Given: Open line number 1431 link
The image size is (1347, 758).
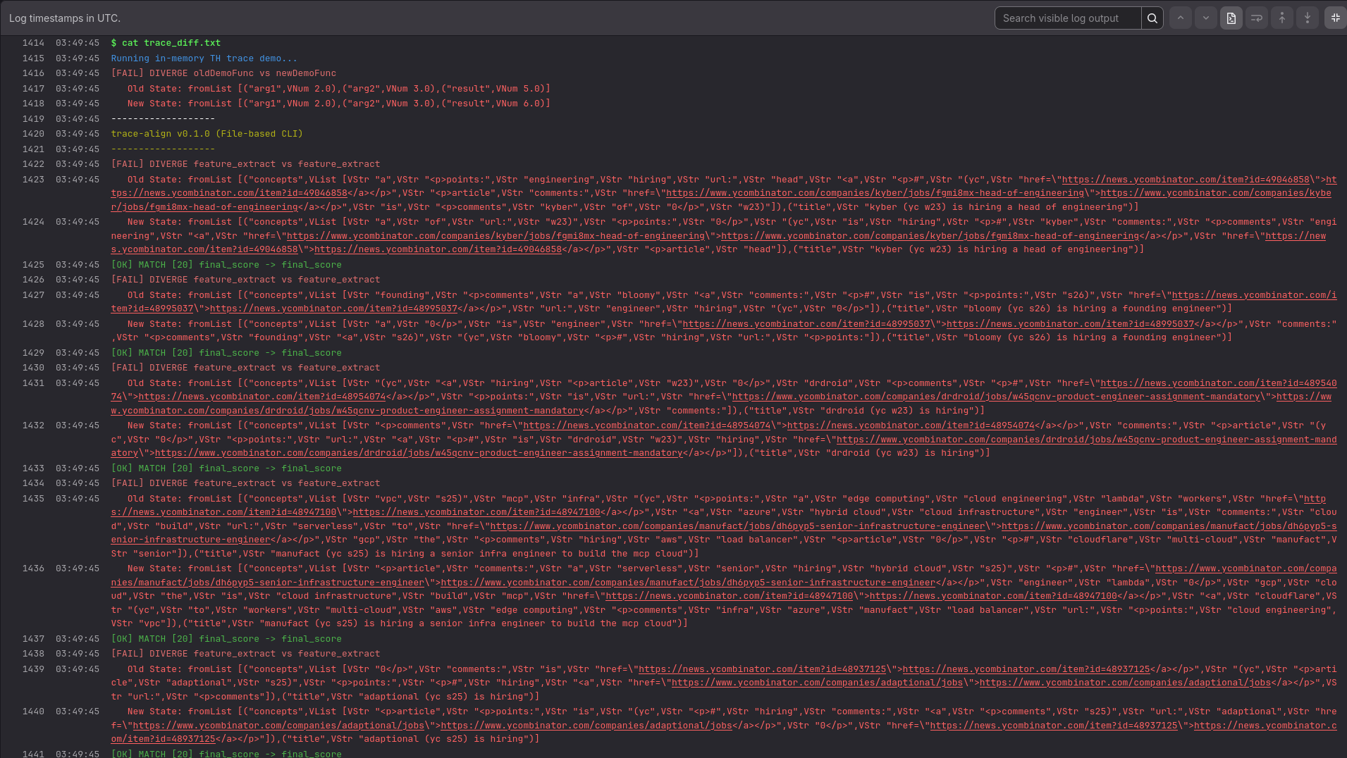Looking at the screenshot, I should pos(33,383).
